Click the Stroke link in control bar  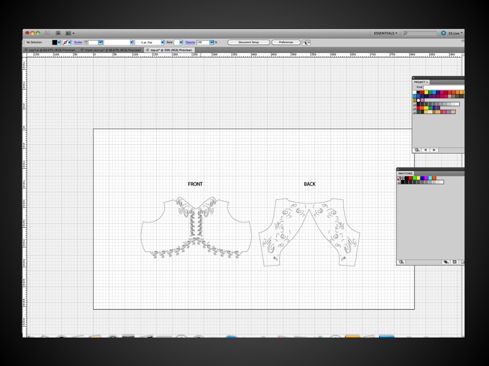(x=78, y=42)
